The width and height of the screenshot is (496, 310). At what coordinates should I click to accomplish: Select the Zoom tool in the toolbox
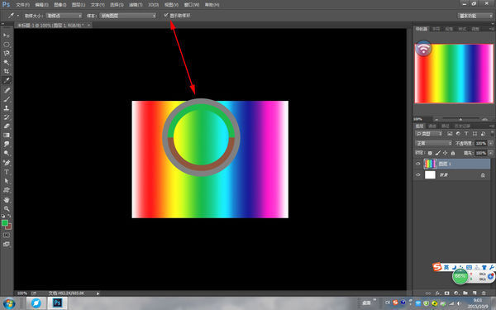(x=7, y=209)
